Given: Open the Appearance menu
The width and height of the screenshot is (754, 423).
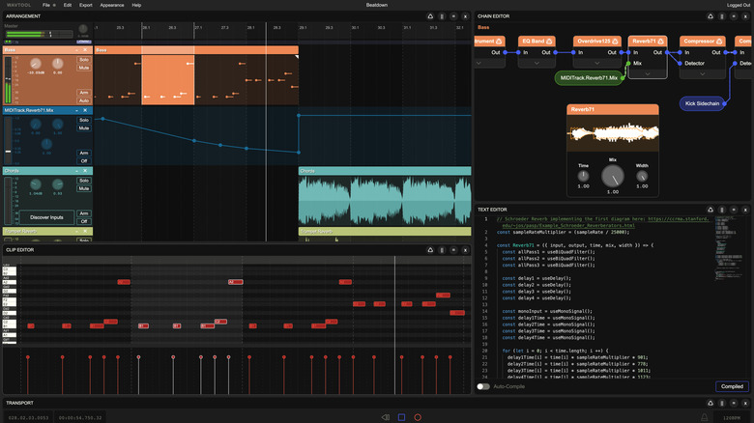Looking at the screenshot, I should pos(112,5).
